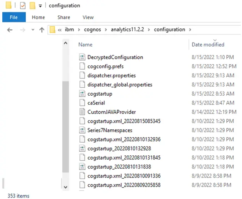Go back with the Back arrow

pyautogui.click(x=10, y=30)
